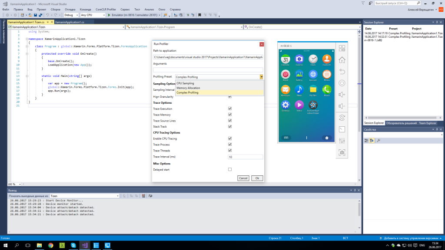
Task: Open the Debug configuration dropdown
Action: click(71, 15)
